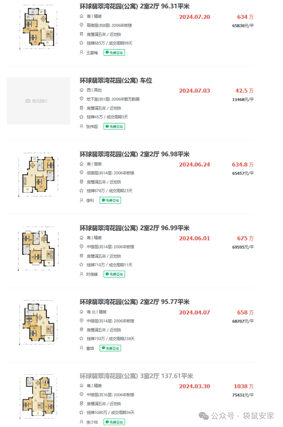Open the 3室2厅 137.61平米 listing title

click(x=137, y=376)
